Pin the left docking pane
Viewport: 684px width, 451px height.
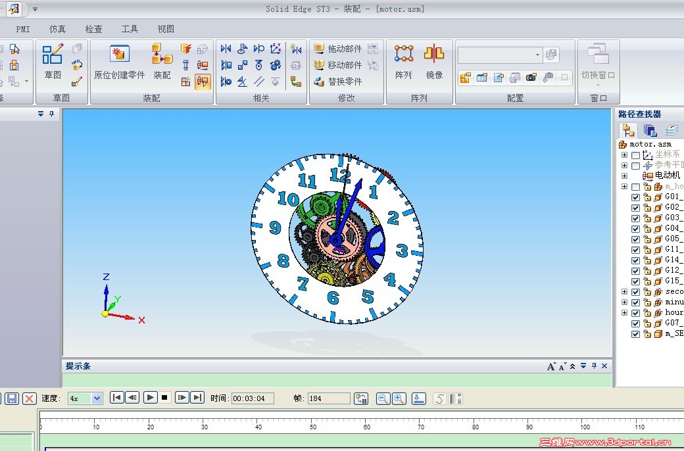tap(51, 114)
